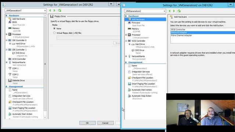Select Memory icon in VMGeneration2 tree

129,29
